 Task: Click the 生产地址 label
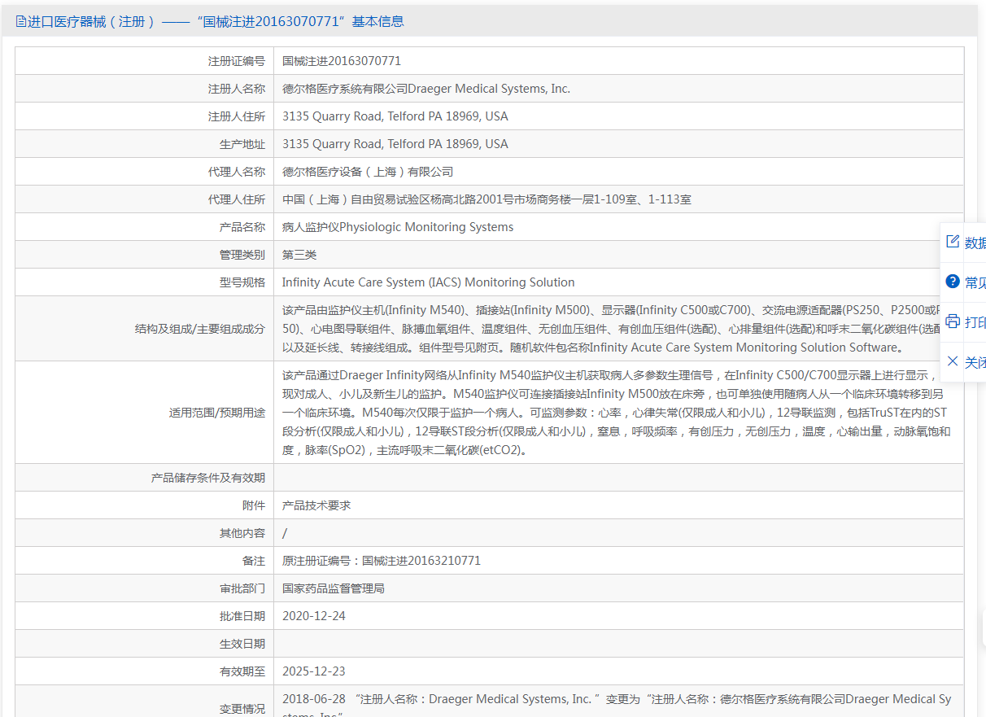click(x=242, y=144)
